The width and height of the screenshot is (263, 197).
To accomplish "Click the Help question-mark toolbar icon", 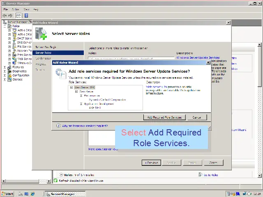I will pyautogui.click(x=26, y=16).
